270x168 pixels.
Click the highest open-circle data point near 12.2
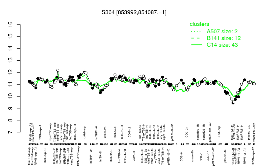58,70
